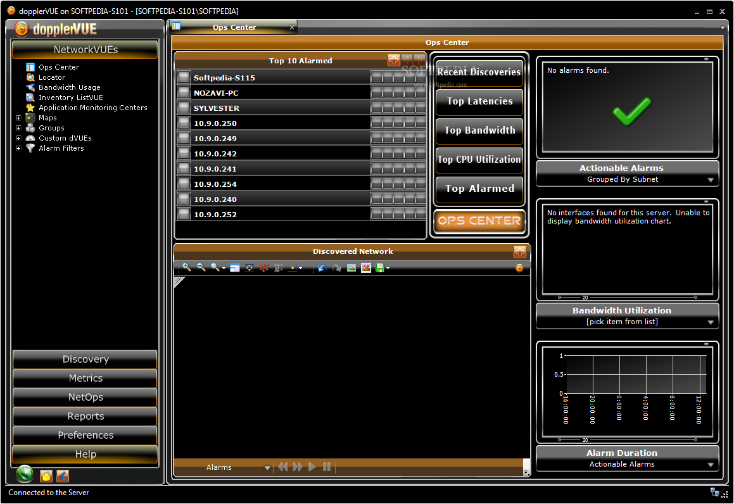Click the Top CPU Utilization button
Viewport: 734px width, 504px height.
tap(479, 160)
